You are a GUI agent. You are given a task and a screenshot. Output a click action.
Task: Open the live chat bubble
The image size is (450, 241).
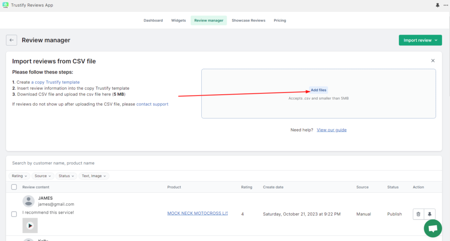[x=433, y=228]
